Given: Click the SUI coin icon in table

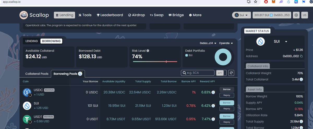Looking at the screenshot, I should tap(27, 106).
